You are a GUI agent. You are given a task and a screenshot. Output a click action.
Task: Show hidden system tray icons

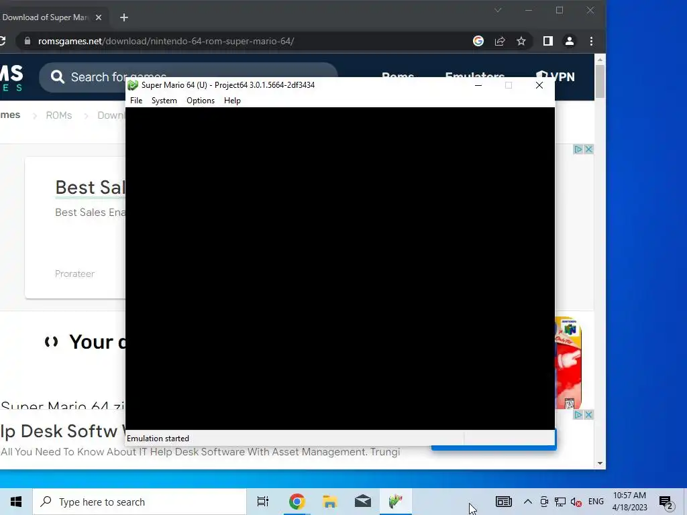click(x=528, y=502)
